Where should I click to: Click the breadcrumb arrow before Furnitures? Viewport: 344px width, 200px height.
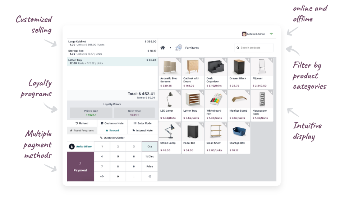pyautogui.click(x=170, y=48)
